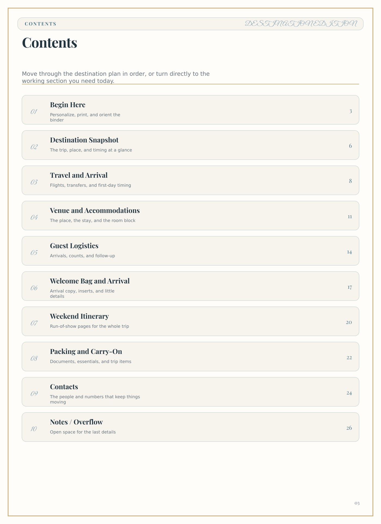Open the Welcome Bag and Arrival entry

click(x=190, y=286)
